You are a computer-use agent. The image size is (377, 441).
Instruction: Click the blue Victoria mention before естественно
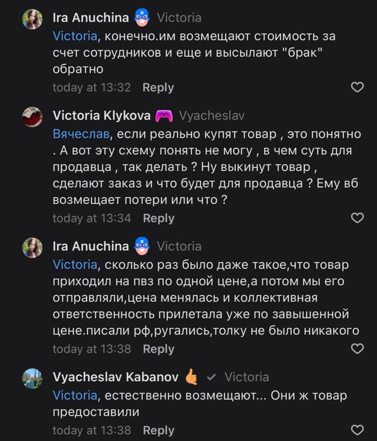click(x=75, y=395)
